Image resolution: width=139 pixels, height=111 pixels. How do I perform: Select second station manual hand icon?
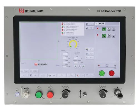[x=109, y=36]
